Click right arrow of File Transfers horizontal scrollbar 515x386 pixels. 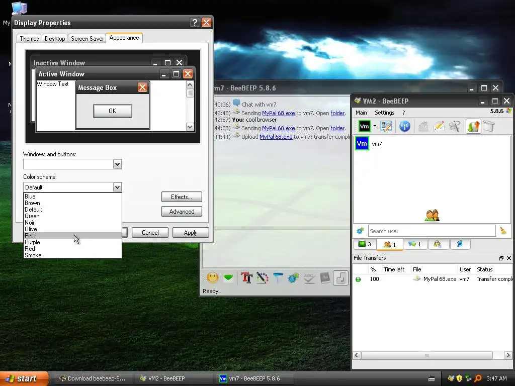508,355
